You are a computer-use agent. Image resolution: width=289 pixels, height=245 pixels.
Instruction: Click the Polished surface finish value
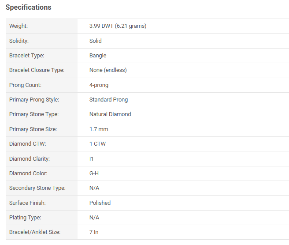[x=100, y=203]
